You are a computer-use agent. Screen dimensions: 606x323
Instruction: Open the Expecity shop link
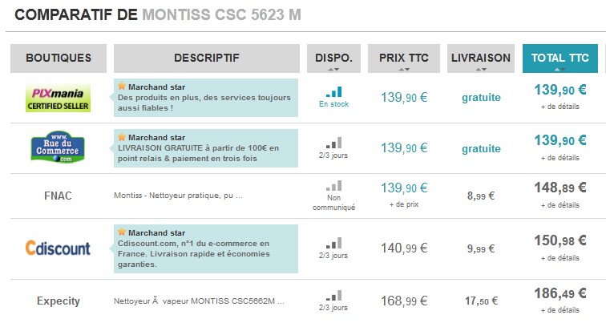(x=59, y=301)
